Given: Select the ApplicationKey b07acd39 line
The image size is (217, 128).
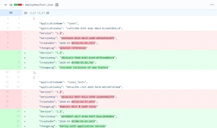Looking at the screenshot, I should pyautogui.click(x=81, y=87).
